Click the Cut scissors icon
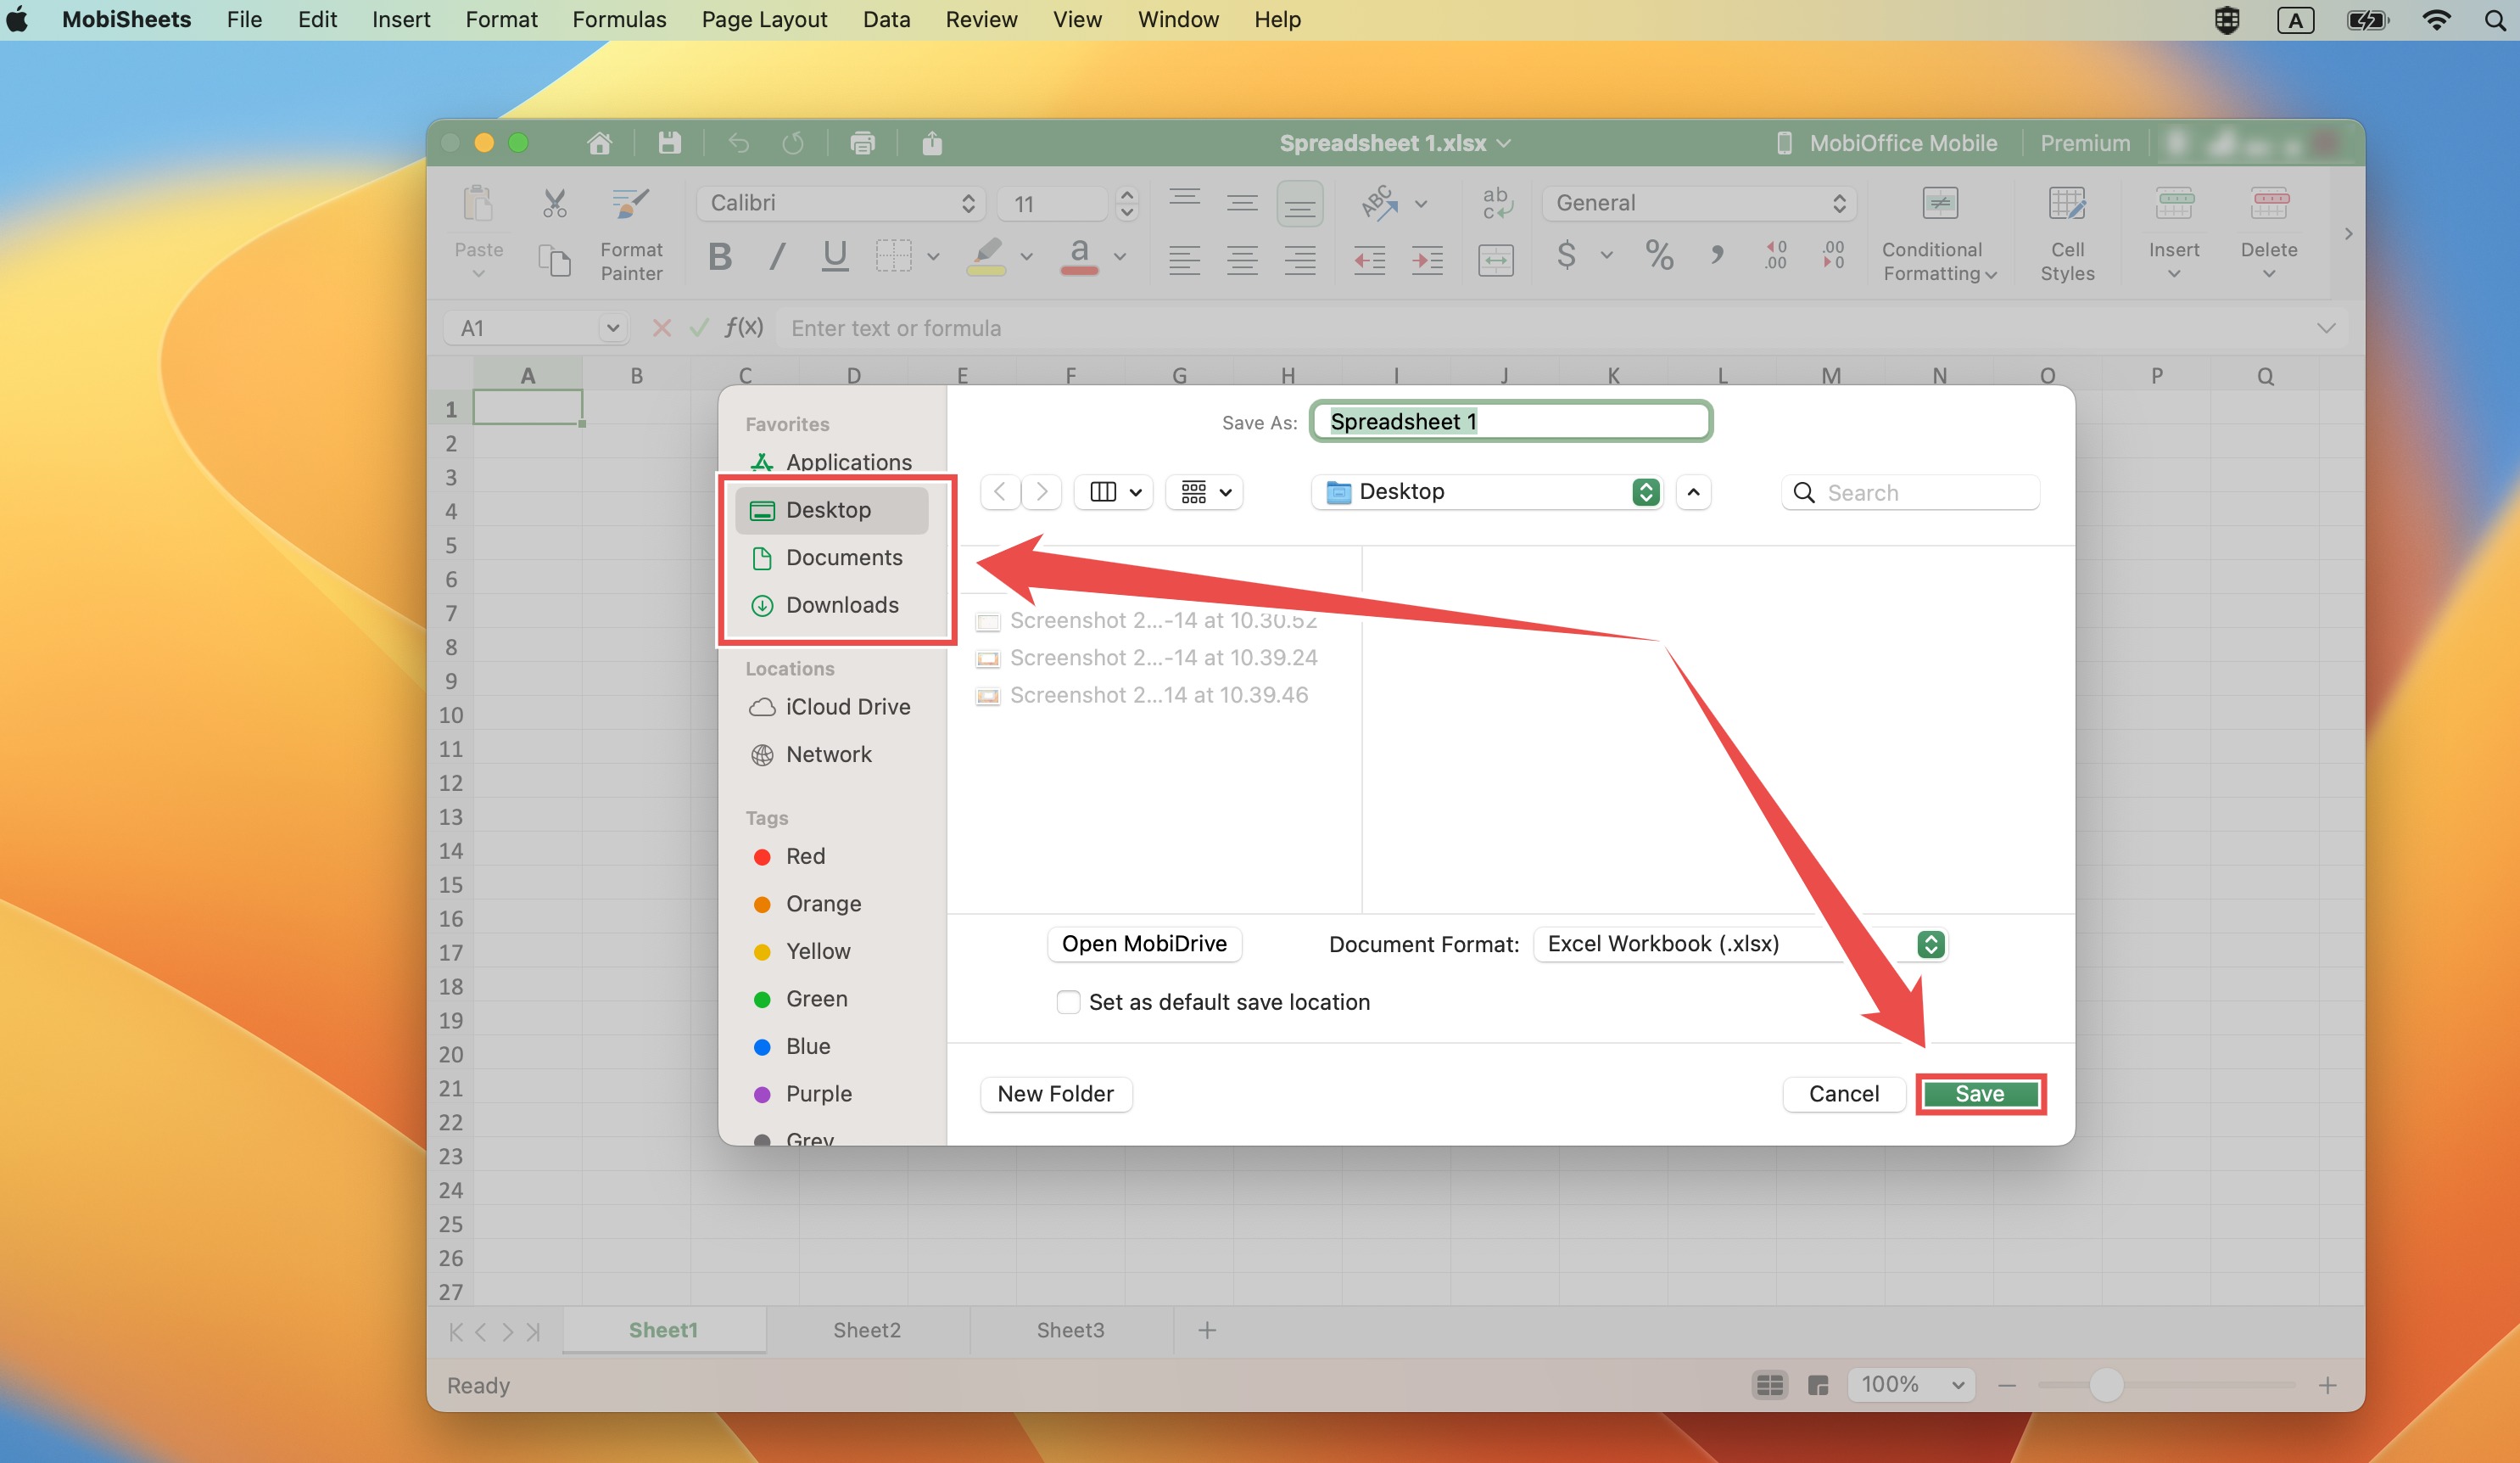 point(554,203)
